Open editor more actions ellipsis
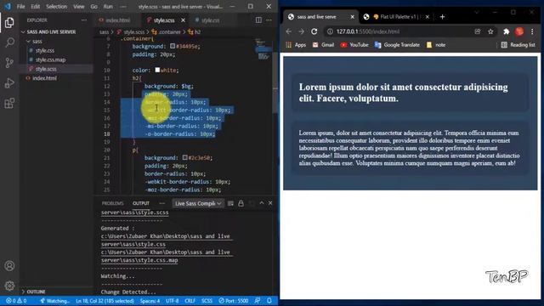 pos(269,20)
